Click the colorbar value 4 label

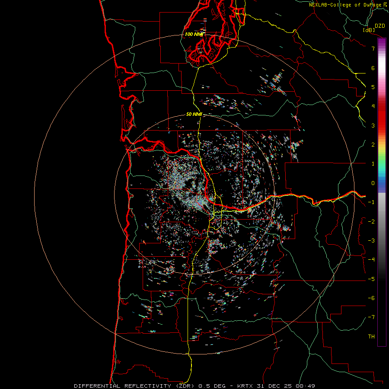[373, 106]
